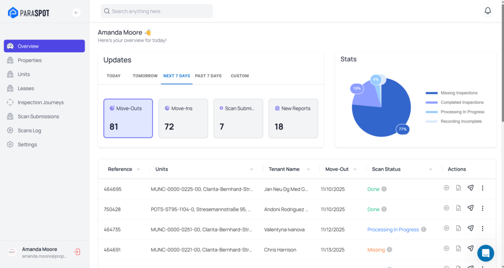Open Scans Log from the sidebar

pyautogui.click(x=30, y=131)
